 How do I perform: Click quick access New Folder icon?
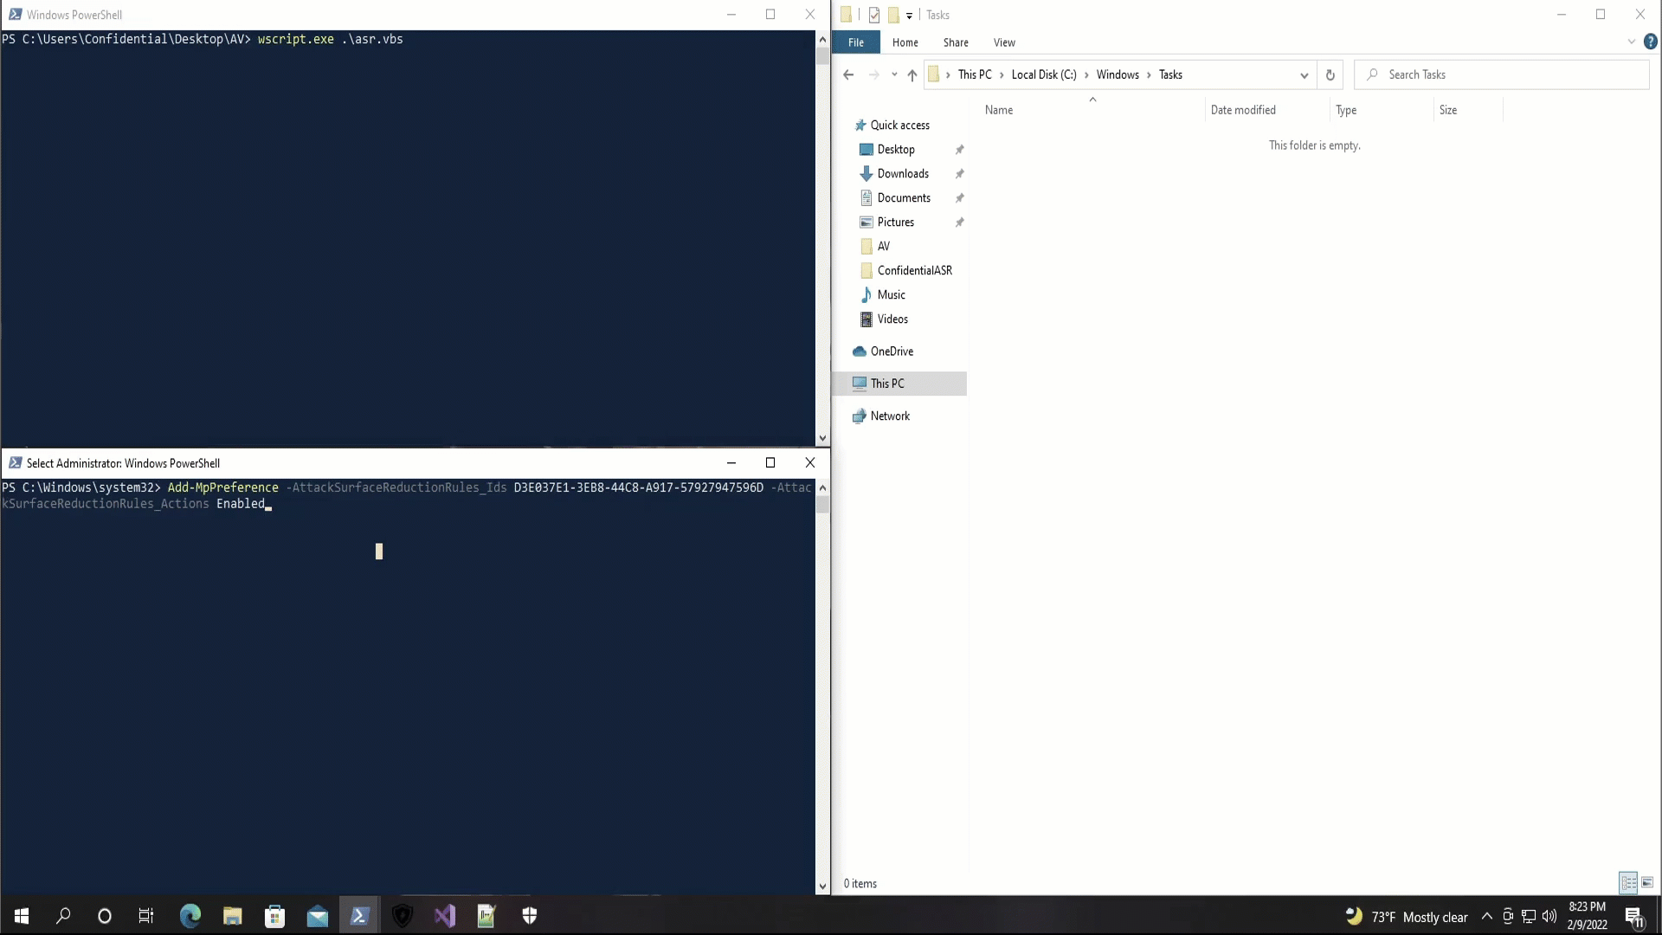pyautogui.click(x=893, y=15)
